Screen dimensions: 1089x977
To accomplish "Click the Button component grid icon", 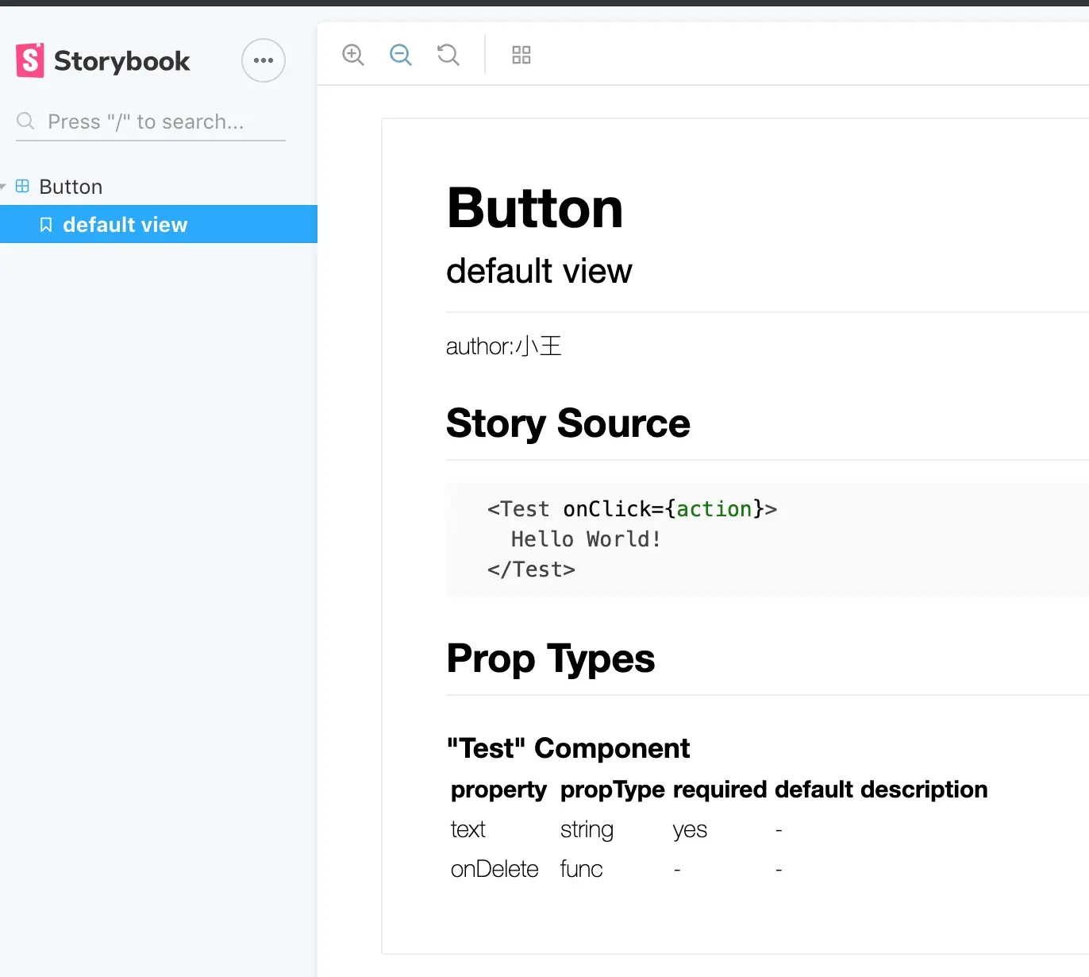I will pos(22,186).
